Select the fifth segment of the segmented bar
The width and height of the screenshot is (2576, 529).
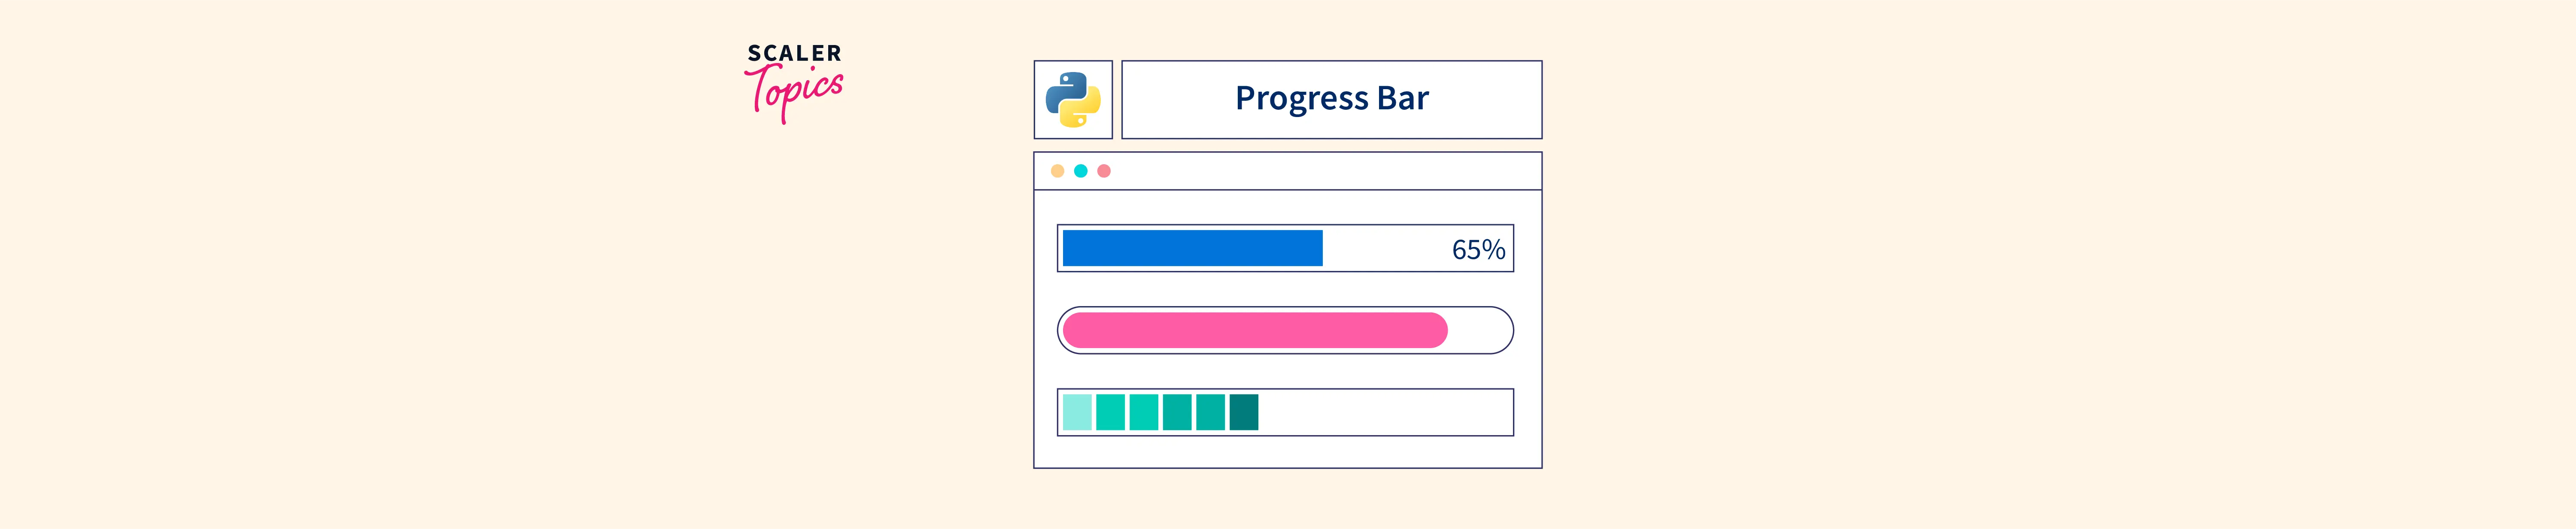[x=1210, y=412]
